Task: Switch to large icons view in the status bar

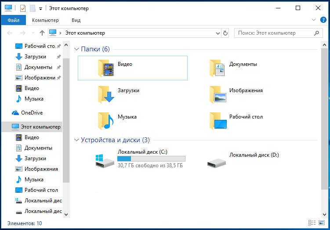Action: 322,223
